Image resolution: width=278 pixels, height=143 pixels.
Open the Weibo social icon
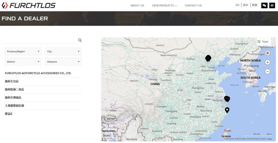[x=272, y=5]
